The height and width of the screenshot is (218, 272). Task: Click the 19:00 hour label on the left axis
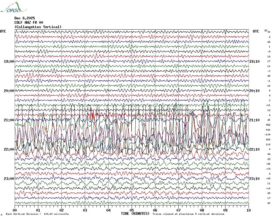[x=9, y=62]
